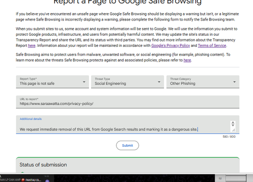Click the textarea resize handle icon

coord(234,130)
